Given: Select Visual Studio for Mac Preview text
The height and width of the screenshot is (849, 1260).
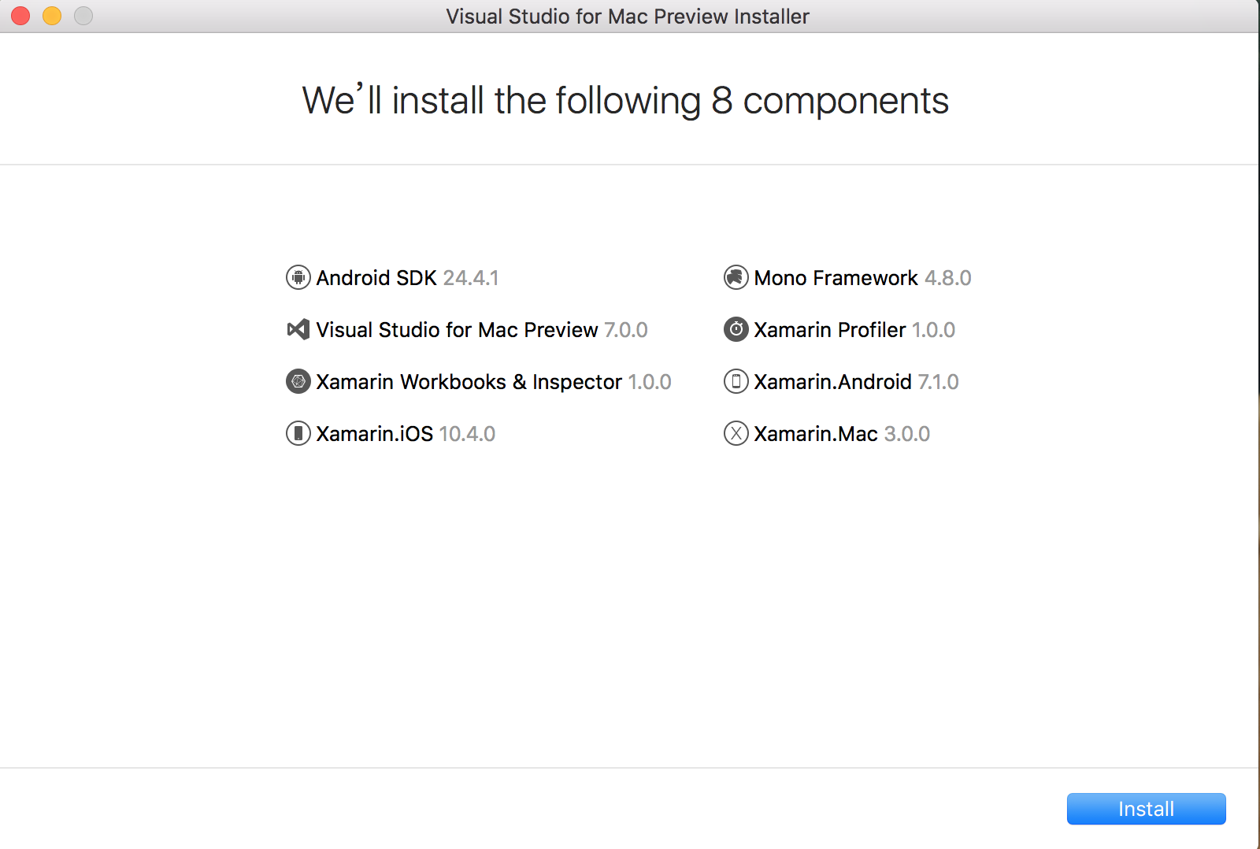Looking at the screenshot, I should (x=457, y=330).
